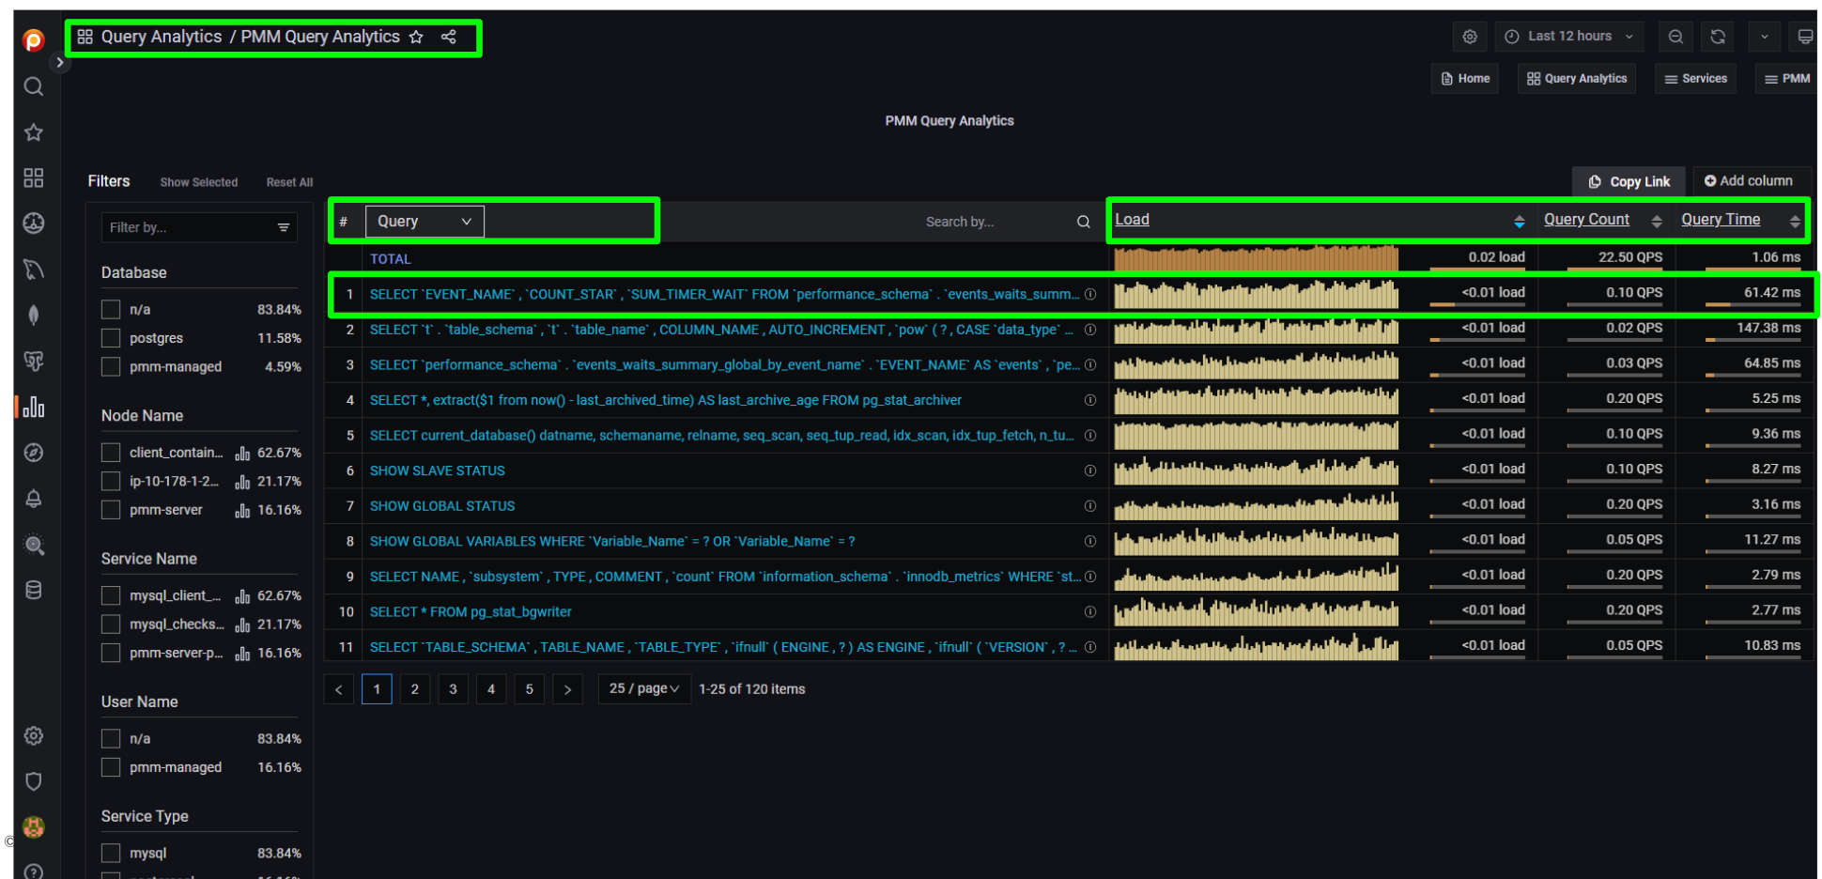Share dashboard using share icon
1822x879 pixels.
click(449, 37)
